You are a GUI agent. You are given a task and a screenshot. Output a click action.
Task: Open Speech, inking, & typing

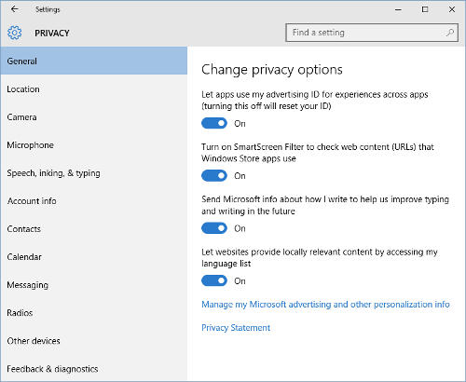94,173
